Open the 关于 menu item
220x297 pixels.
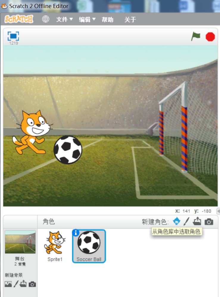(130, 19)
